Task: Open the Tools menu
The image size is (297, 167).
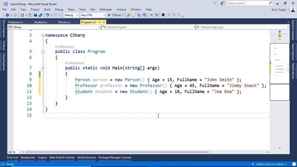Action: point(82,9)
